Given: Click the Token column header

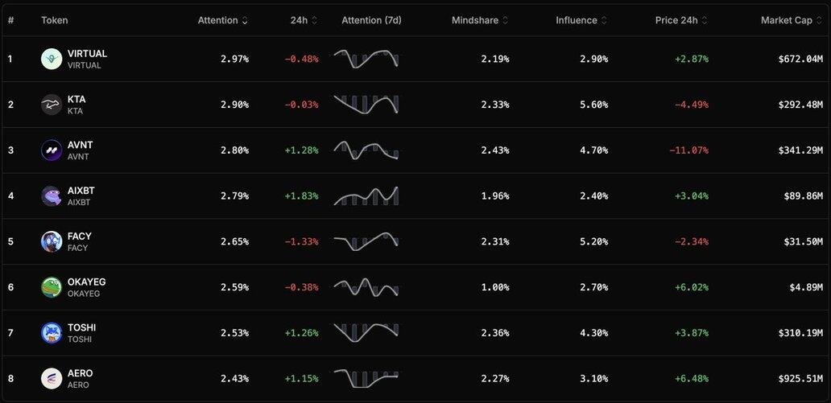Looking at the screenshot, I should pos(55,20).
